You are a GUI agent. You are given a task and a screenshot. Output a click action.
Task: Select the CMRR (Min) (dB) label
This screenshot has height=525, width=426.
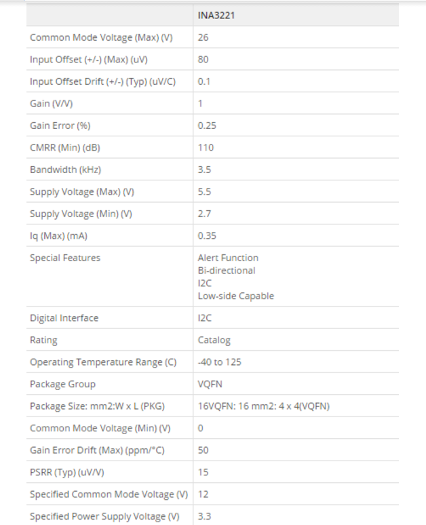tap(65, 148)
